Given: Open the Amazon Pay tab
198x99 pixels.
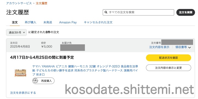Looking at the screenshot, I should point(68,22).
